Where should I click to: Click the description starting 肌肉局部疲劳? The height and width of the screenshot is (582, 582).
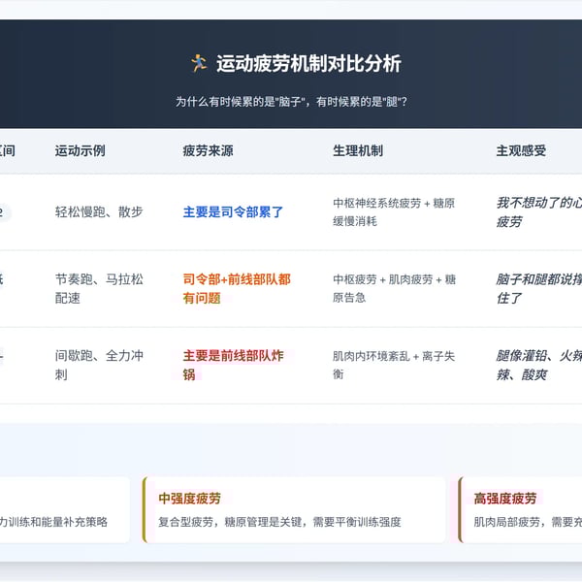coord(528,522)
